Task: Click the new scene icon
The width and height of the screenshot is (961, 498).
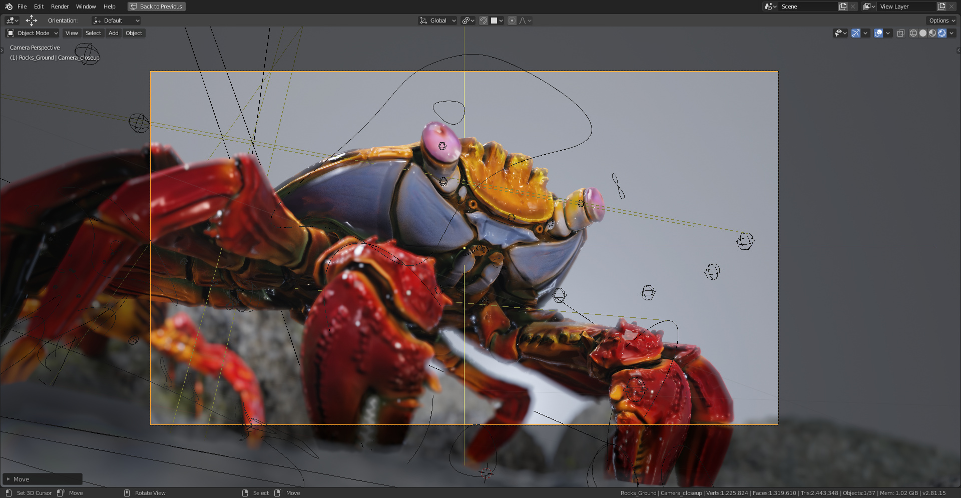Action: [x=843, y=7]
